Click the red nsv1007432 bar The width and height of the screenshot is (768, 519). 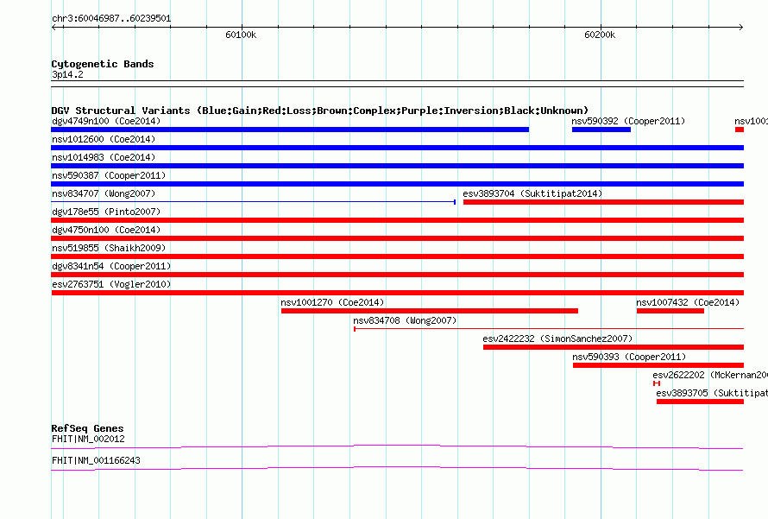[x=670, y=311]
